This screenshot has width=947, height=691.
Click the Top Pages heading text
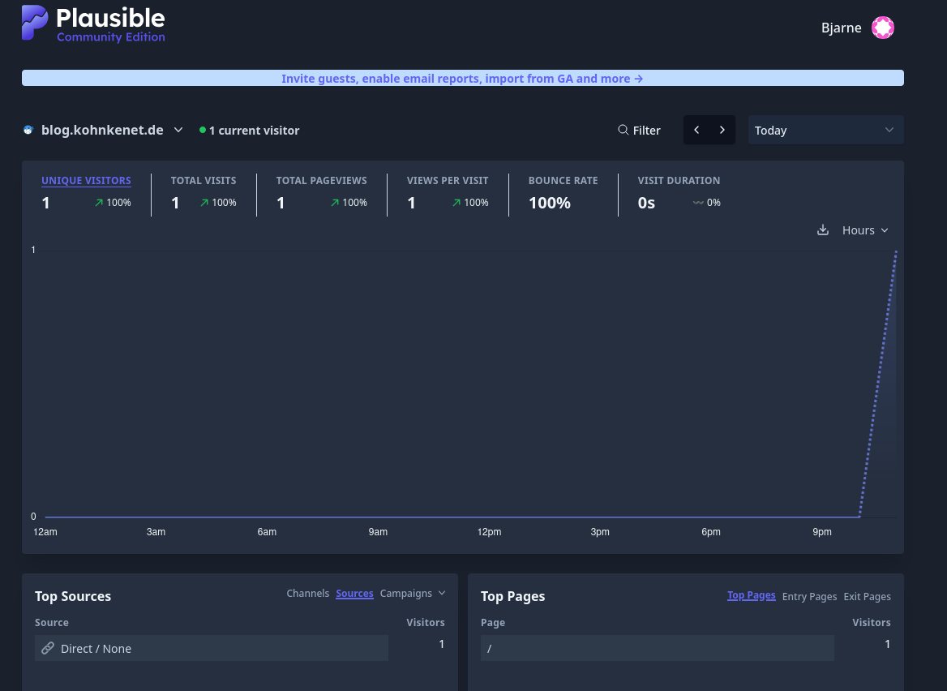(512, 597)
